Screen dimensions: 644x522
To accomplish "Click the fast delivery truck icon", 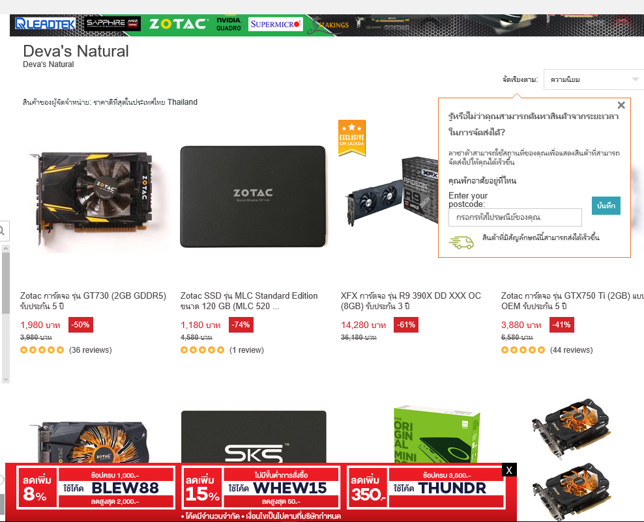I will tap(461, 242).
